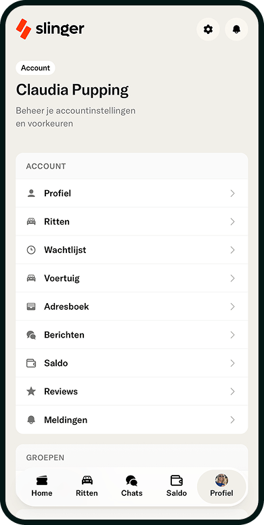The width and height of the screenshot is (264, 525).
Task: Expand the Reviews row chevron
Action: (232, 392)
